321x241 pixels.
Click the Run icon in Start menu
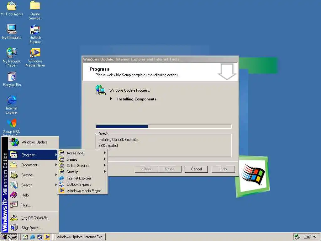click(14, 205)
